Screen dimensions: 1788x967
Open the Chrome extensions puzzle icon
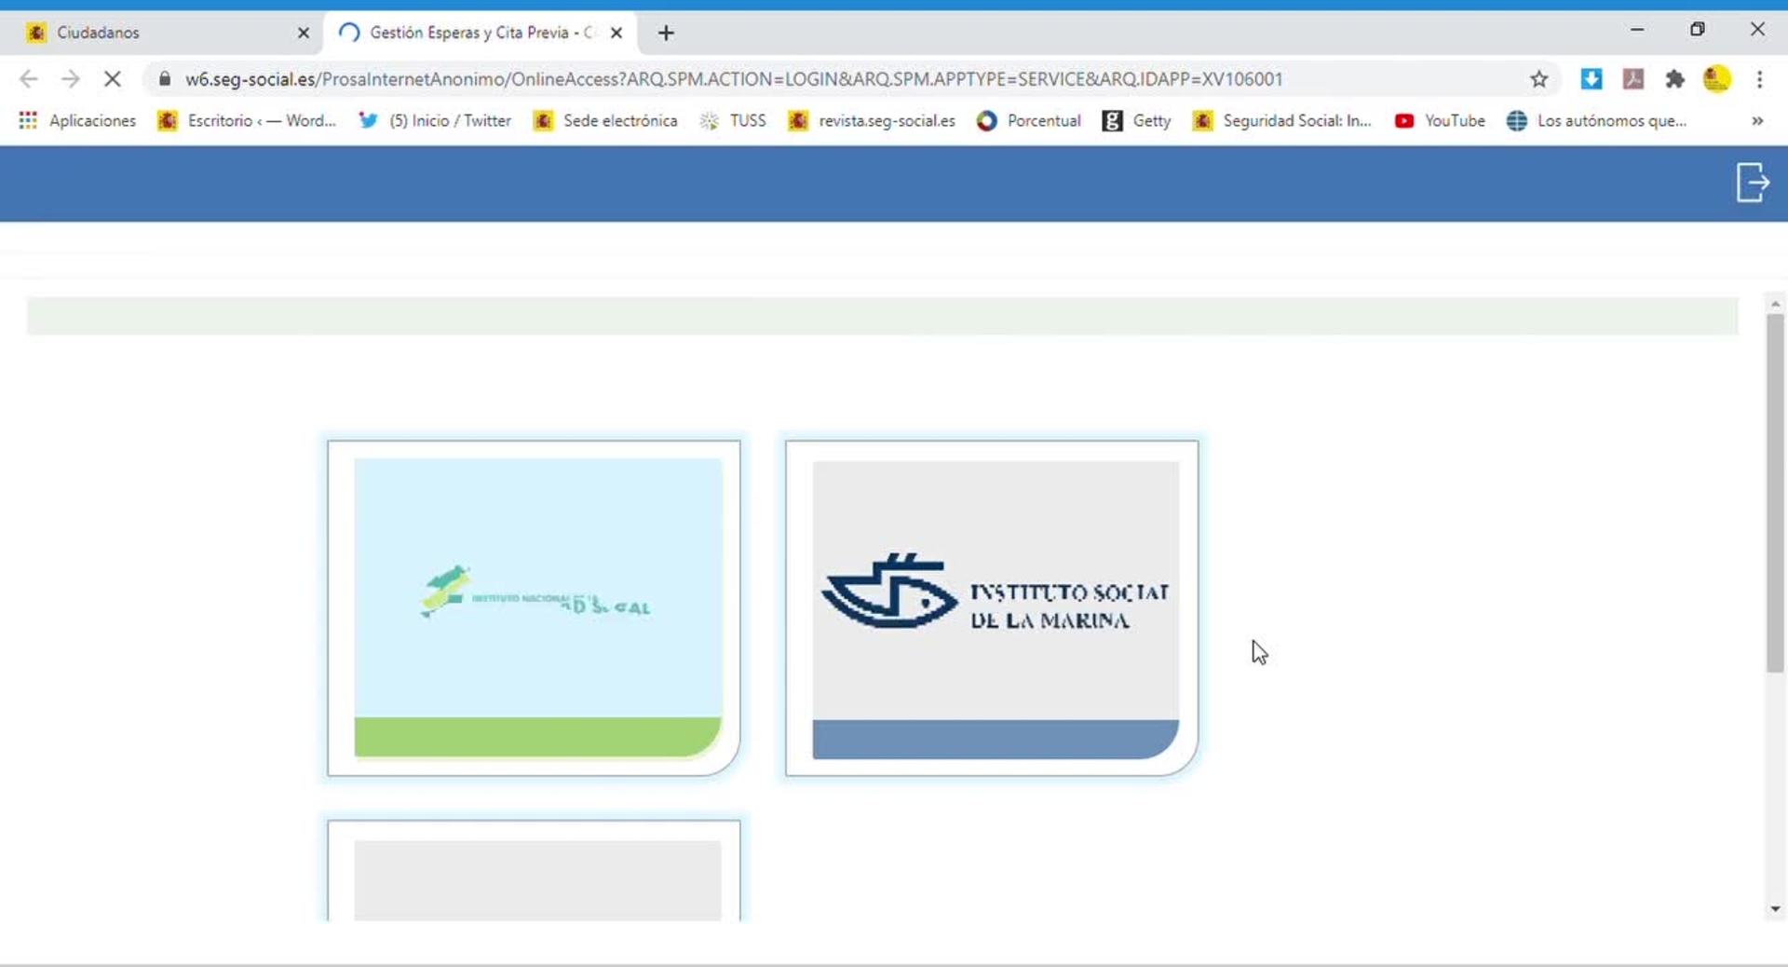tap(1674, 79)
